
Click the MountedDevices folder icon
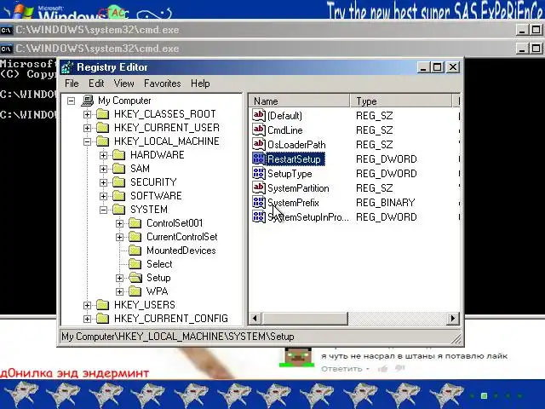(135, 251)
